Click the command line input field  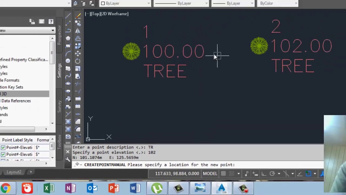point(197,165)
